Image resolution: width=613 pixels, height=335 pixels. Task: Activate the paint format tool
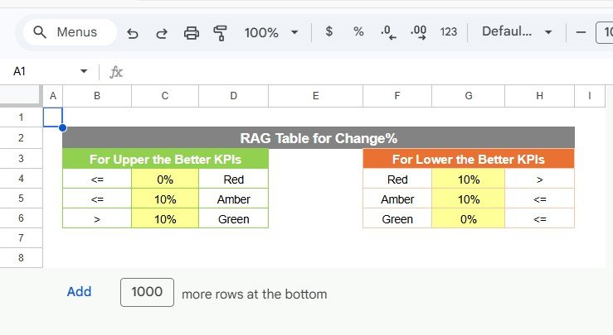pos(220,34)
